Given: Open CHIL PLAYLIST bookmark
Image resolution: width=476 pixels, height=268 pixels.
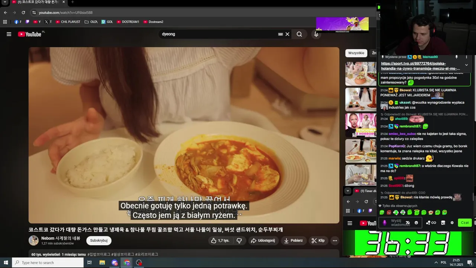Looking at the screenshot, I should (68, 22).
